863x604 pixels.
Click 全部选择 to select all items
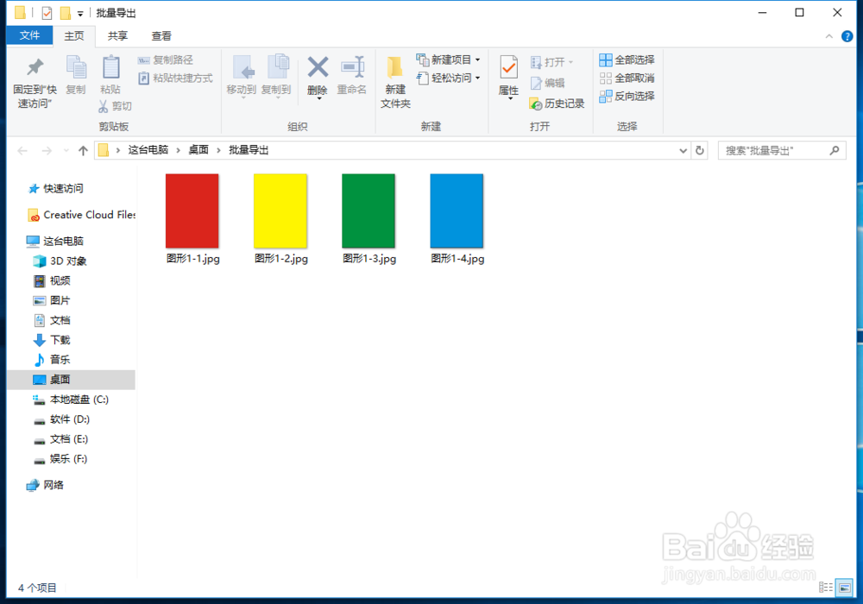pyautogui.click(x=627, y=60)
